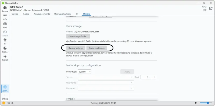The height and width of the screenshot is (106, 215).
Task: Switch to the Device tab
Action: tap(15, 14)
